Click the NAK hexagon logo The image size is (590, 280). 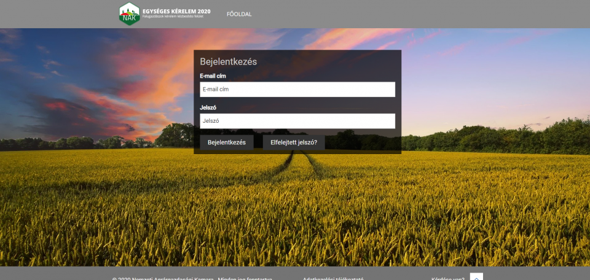[129, 14]
